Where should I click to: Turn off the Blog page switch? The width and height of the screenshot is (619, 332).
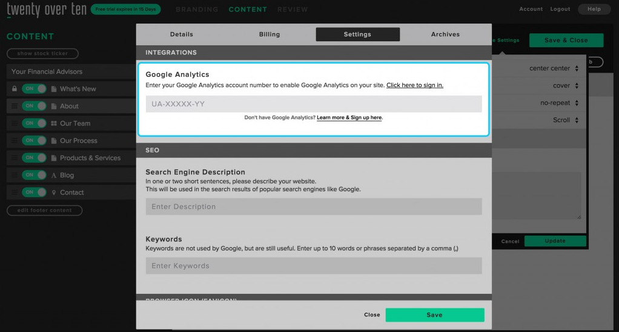(34, 175)
